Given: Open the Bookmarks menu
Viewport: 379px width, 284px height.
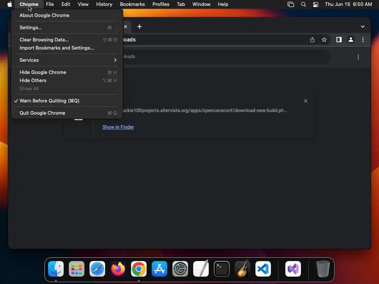Looking at the screenshot, I should tap(133, 4).
